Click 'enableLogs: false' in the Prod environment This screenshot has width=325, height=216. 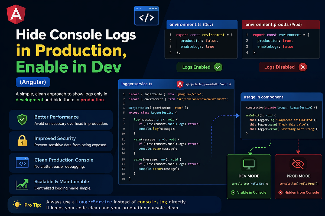click(275, 46)
